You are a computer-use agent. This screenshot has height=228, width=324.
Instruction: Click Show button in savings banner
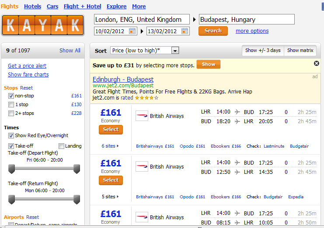point(209,64)
